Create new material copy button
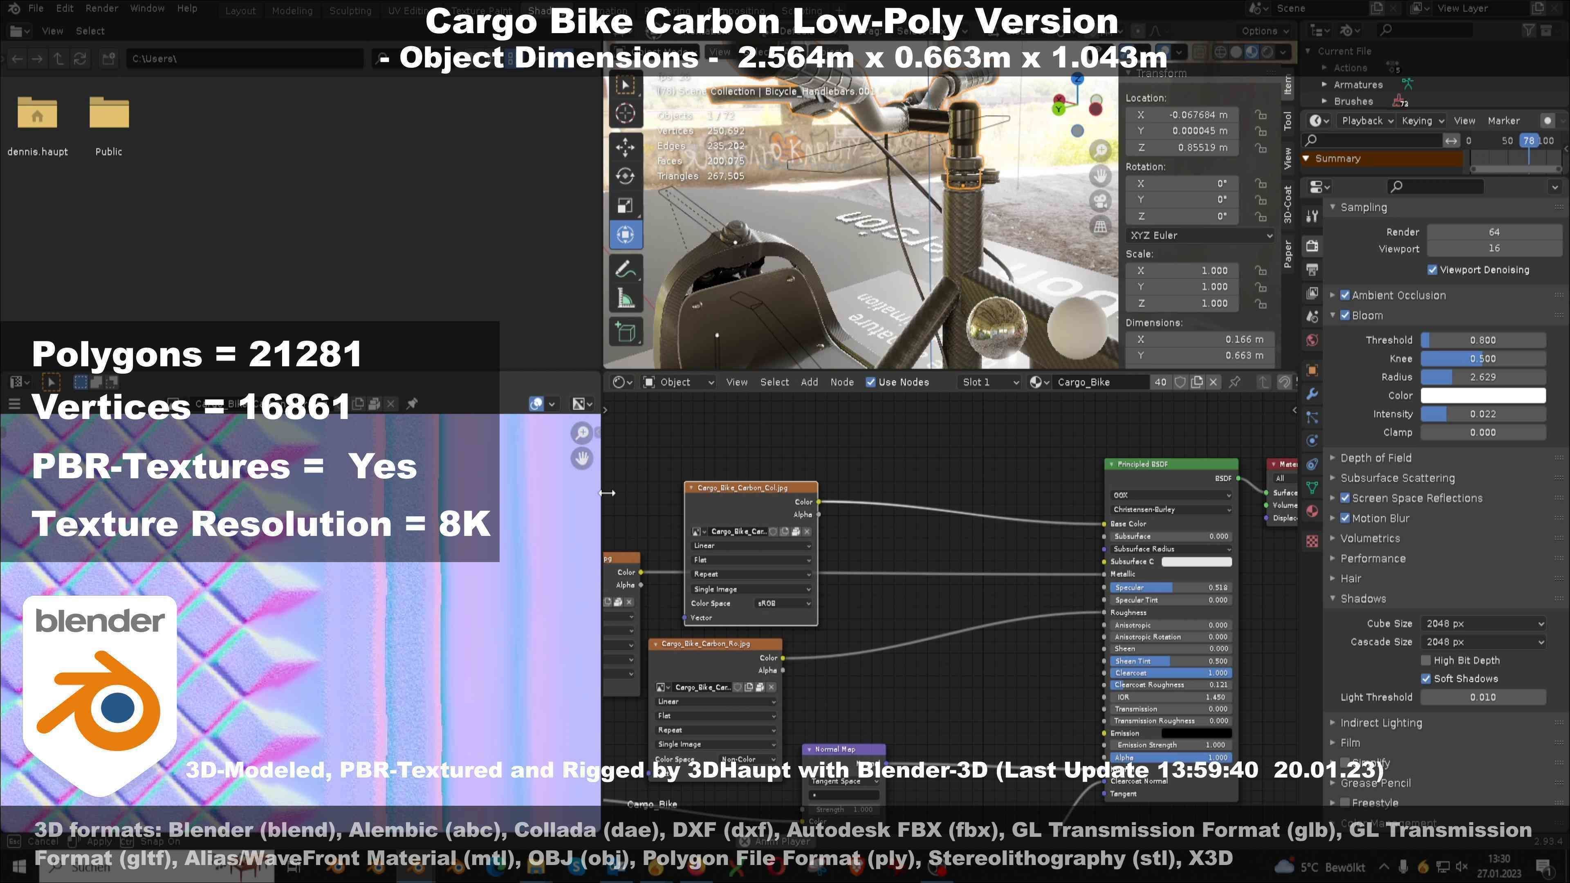1570x883 pixels. (x=1197, y=382)
